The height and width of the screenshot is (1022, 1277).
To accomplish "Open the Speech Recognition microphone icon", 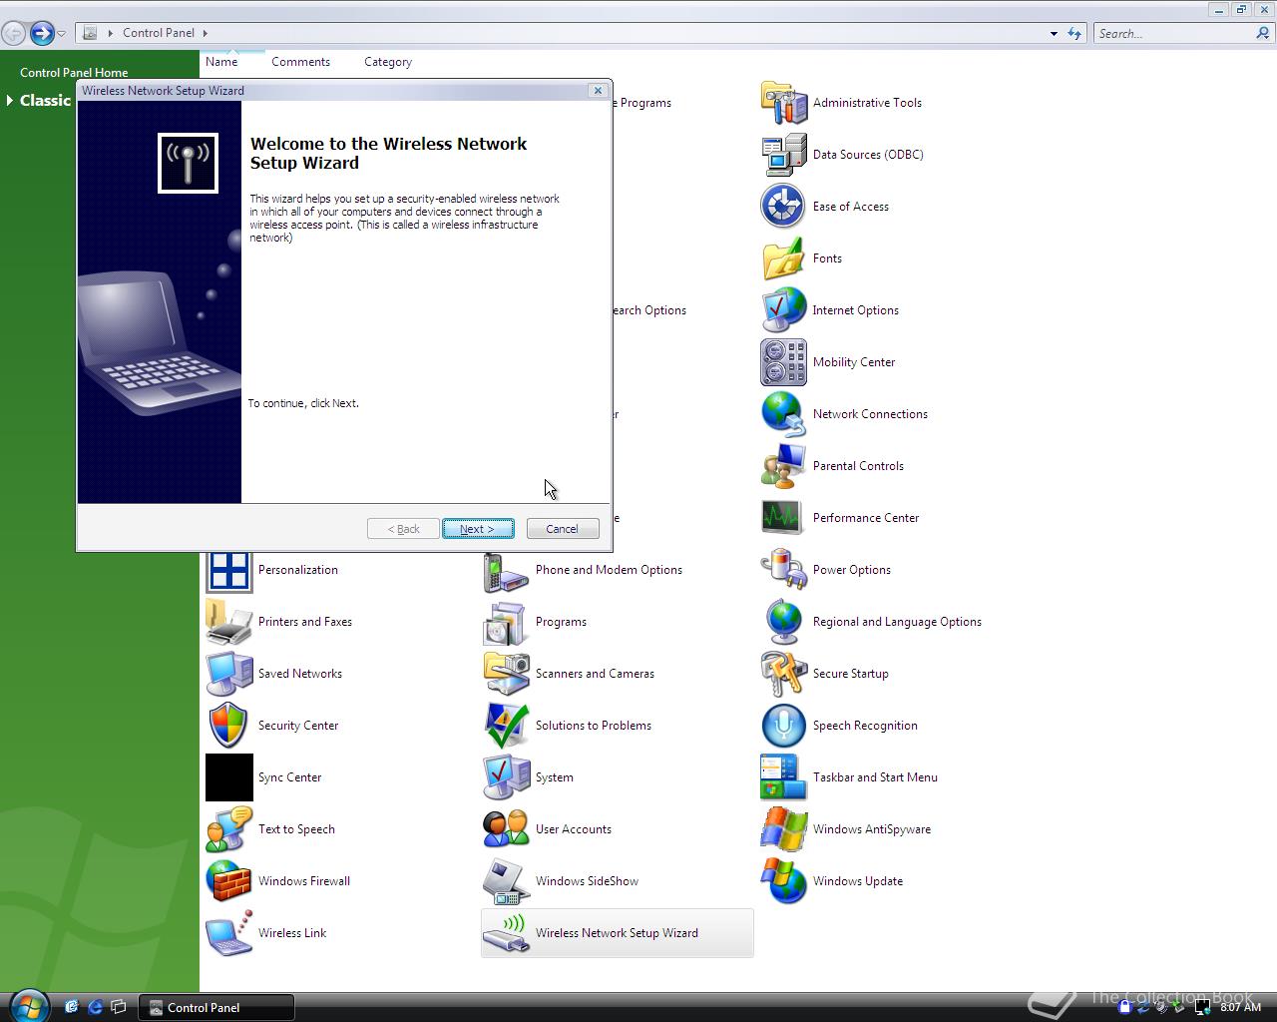I will point(783,726).
